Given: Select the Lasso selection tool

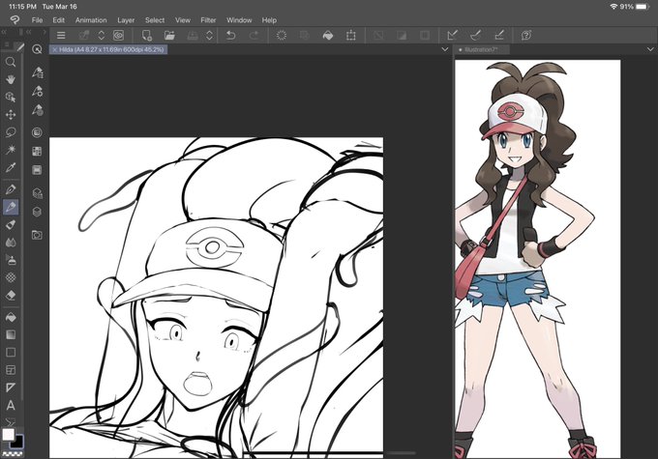Looking at the screenshot, I should [11, 132].
